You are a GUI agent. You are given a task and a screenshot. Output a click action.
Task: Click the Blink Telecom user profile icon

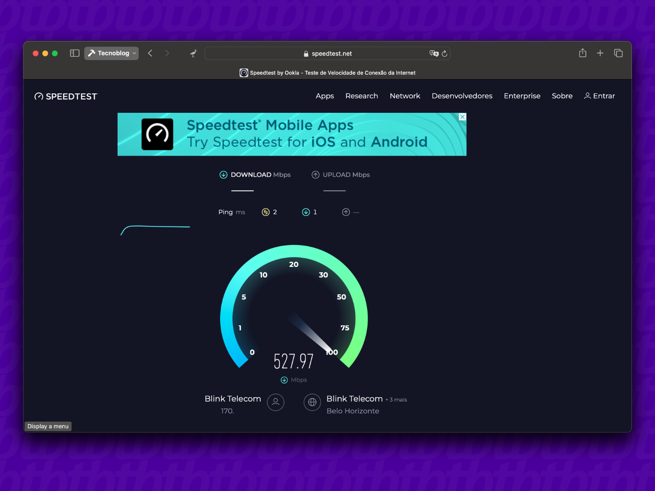point(276,402)
